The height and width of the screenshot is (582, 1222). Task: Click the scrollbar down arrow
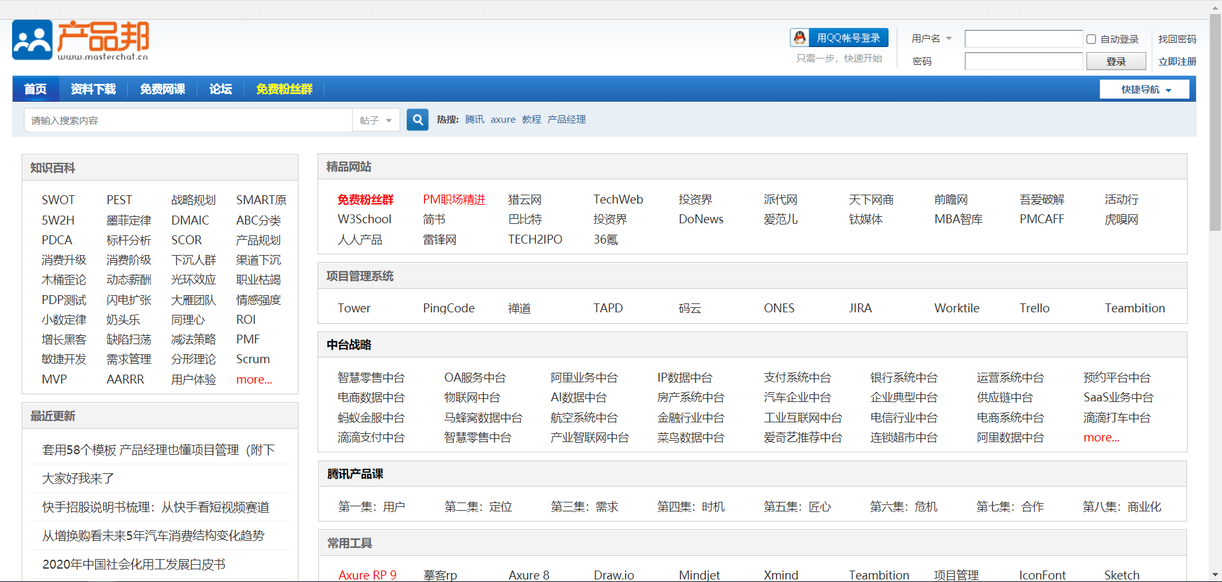(x=1215, y=576)
